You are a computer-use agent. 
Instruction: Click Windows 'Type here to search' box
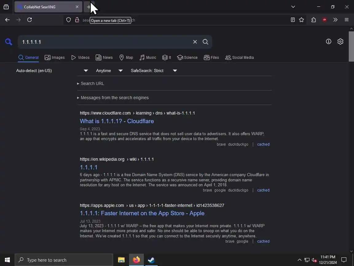[x=64, y=260]
